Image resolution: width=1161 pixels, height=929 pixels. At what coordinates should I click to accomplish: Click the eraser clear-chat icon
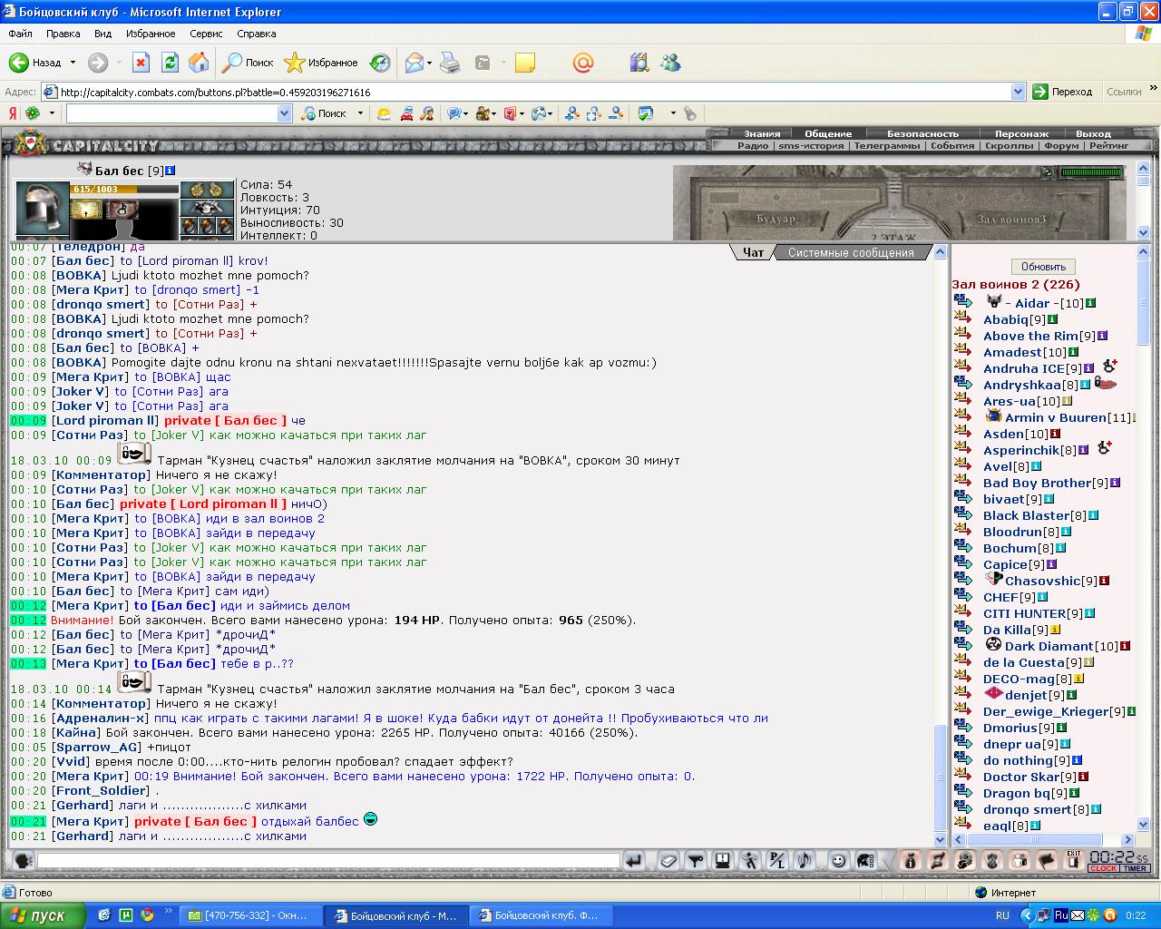click(668, 860)
